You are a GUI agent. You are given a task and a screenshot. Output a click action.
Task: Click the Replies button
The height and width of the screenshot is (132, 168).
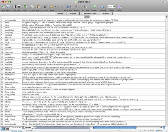[73, 14]
